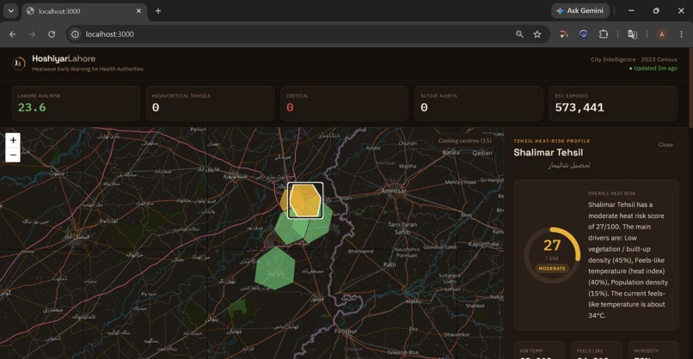Click the page vertical scrollbar
The image size is (693, 359).
[x=690, y=88]
